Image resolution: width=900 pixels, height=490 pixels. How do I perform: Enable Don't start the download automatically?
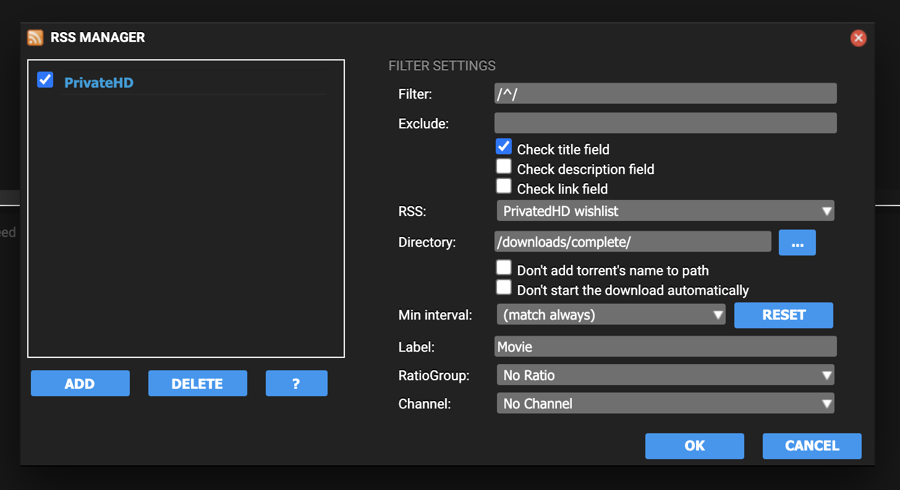point(504,288)
